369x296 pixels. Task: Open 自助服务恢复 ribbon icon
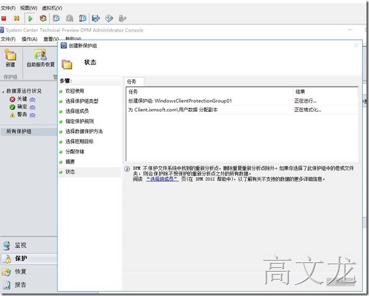click(40, 54)
